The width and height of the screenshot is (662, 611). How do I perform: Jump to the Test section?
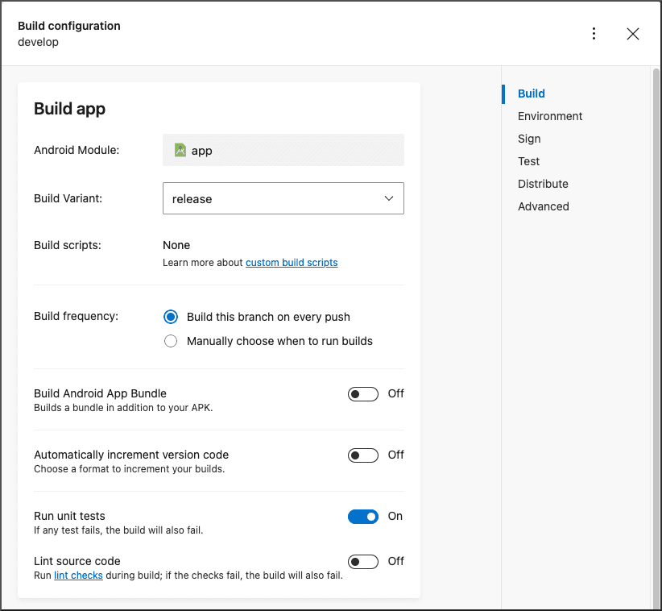point(528,161)
